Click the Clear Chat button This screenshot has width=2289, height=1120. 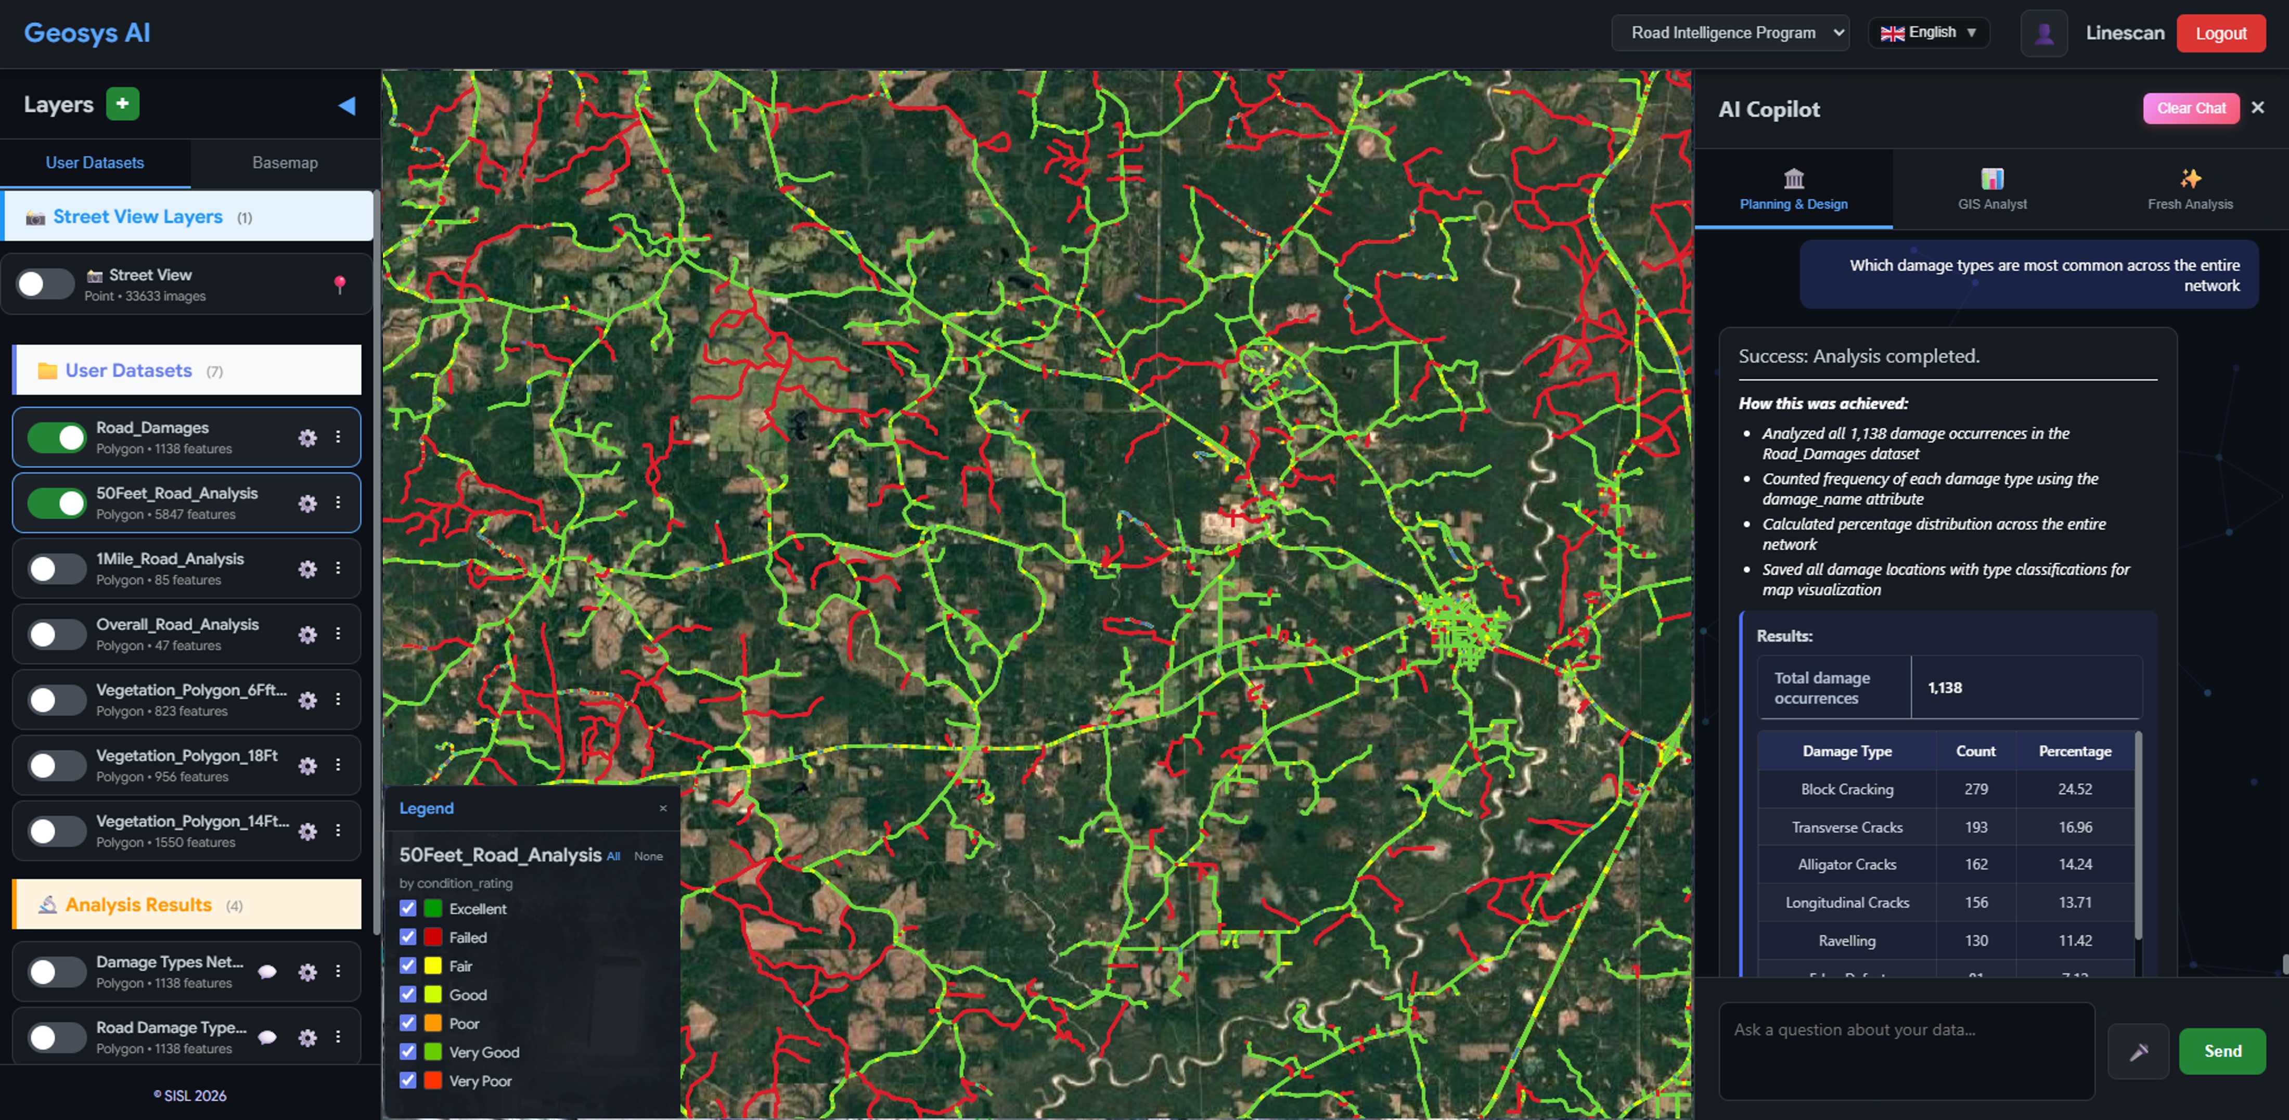[x=2191, y=108]
